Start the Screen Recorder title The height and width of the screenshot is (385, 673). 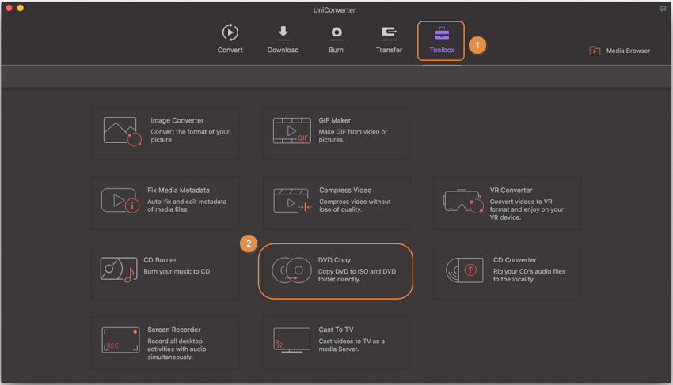click(x=174, y=330)
